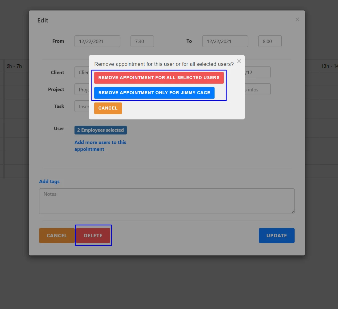Open the From date field showing 12/22/2021

pyautogui.click(x=97, y=41)
